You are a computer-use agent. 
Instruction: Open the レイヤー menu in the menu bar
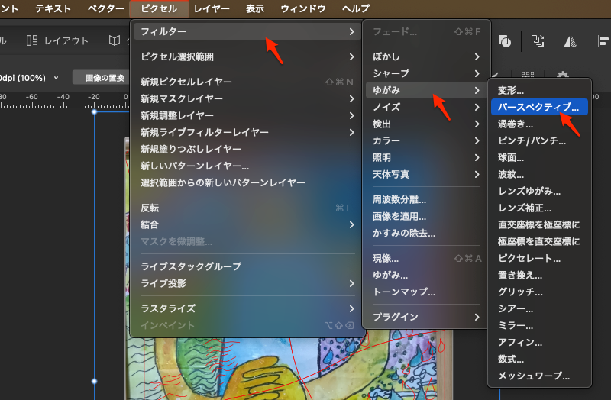(212, 9)
